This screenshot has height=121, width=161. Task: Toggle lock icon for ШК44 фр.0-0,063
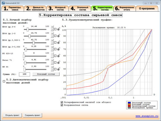[58, 49]
